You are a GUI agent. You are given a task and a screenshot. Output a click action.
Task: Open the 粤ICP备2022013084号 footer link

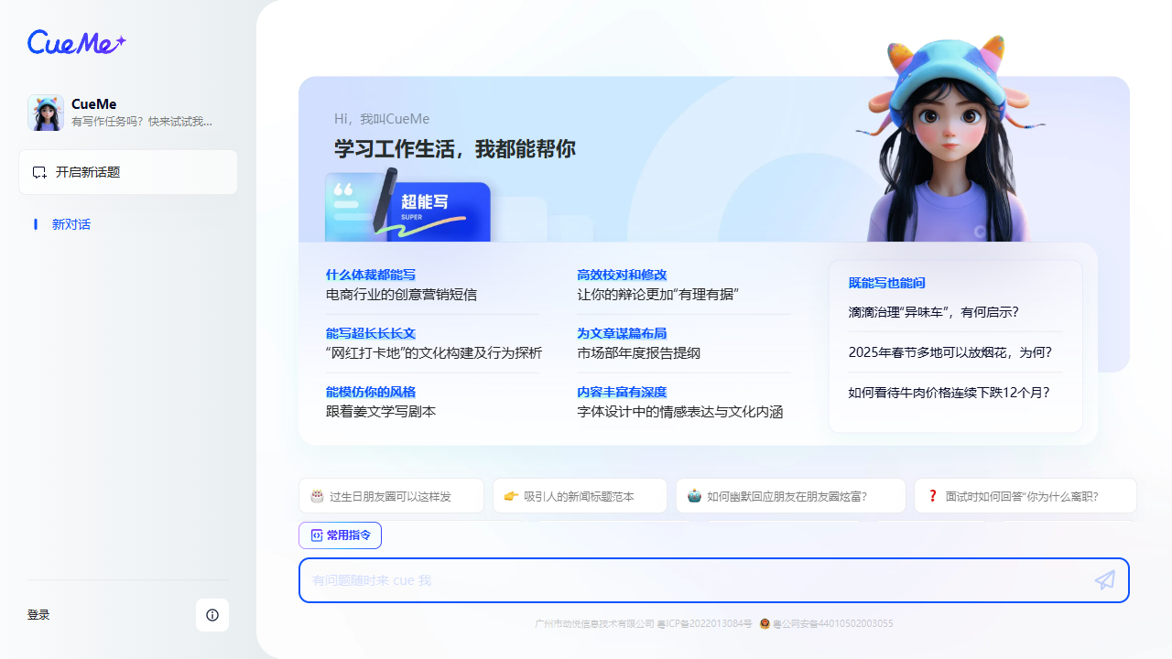(704, 624)
